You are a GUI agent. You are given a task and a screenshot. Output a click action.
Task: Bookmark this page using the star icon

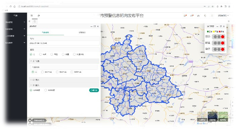tap(213, 6)
